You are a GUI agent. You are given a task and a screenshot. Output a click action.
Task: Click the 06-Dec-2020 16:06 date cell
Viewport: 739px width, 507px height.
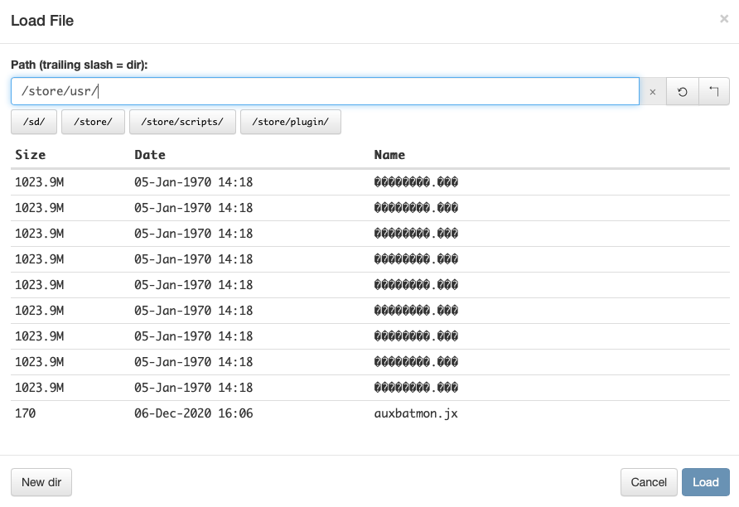194,413
